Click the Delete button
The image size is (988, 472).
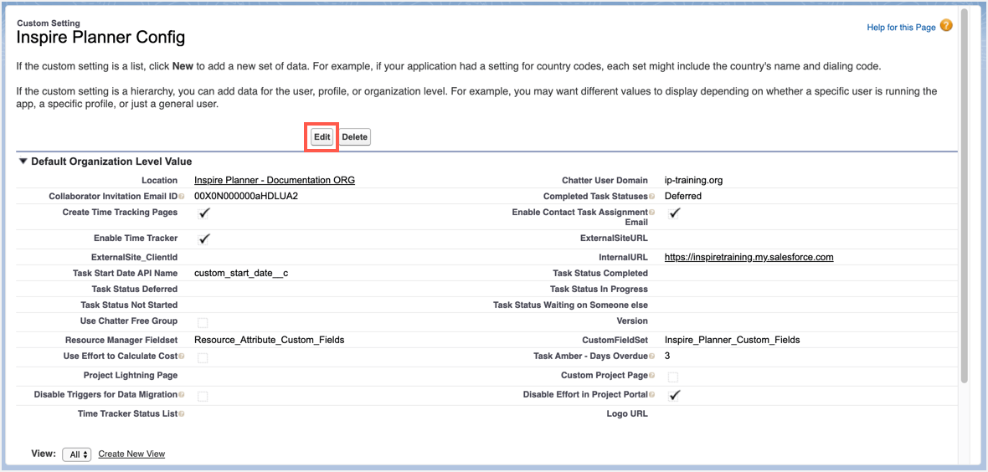click(x=355, y=137)
